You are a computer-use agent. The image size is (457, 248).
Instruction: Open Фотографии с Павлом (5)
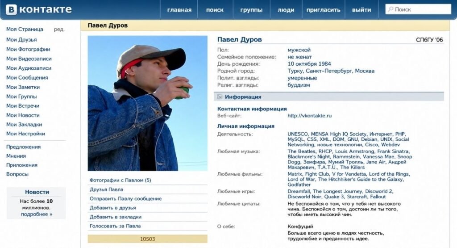tap(120, 181)
